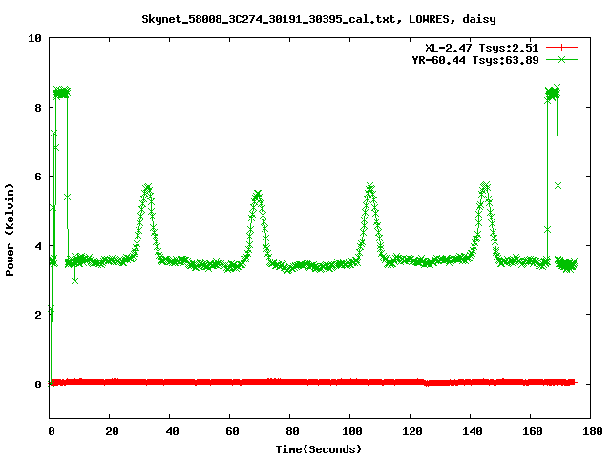This screenshot has height=458, width=611.
Task: Click the green peak near 69 seconds
Action: 257,195
